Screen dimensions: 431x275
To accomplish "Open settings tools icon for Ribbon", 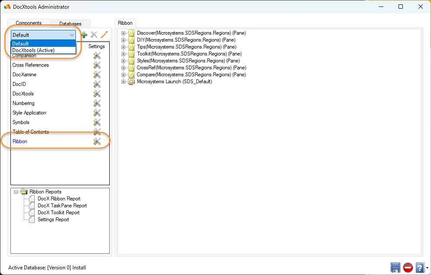I will click(97, 141).
